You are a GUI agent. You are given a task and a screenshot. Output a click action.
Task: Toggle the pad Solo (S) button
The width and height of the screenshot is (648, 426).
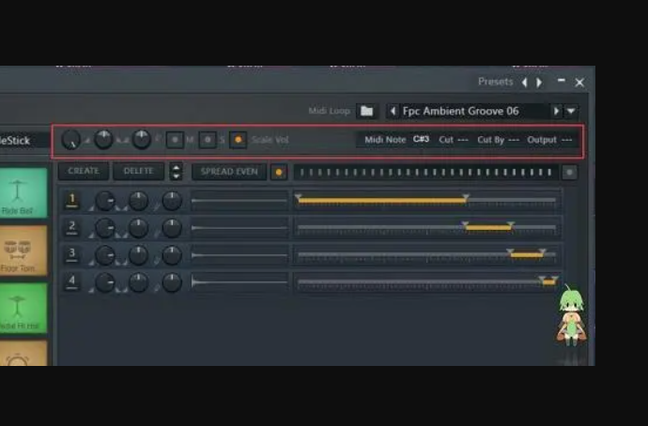click(x=208, y=140)
